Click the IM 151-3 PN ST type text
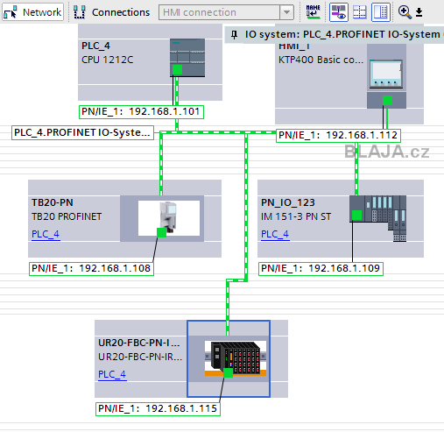Screen dimensions: 444x432 coord(296,216)
